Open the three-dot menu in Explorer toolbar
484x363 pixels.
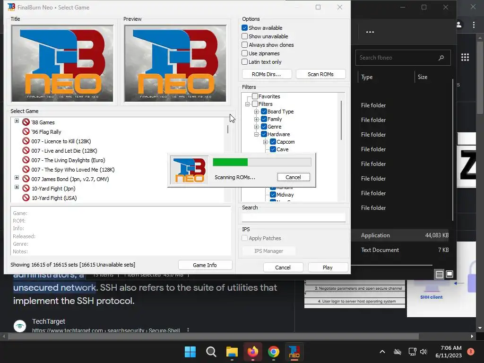click(370, 32)
